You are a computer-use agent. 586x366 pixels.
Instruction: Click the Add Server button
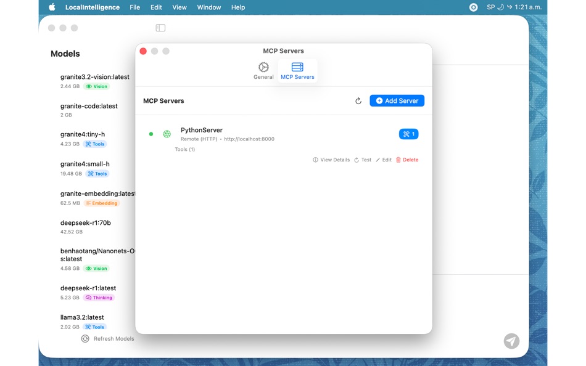[397, 100]
